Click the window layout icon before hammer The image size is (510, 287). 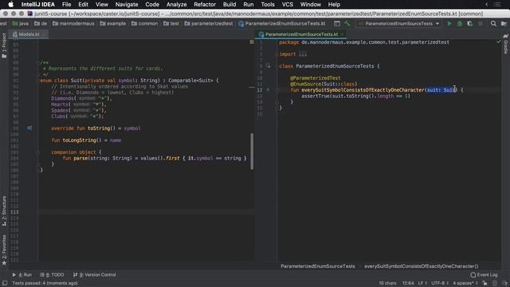(337, 23)
